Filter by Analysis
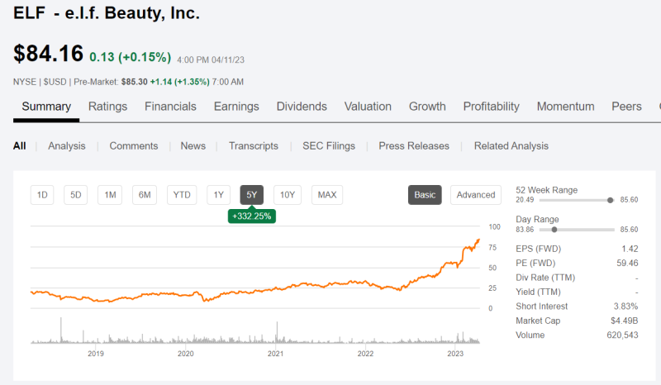This screenshot has width=661, height=385. pos(67,146)
